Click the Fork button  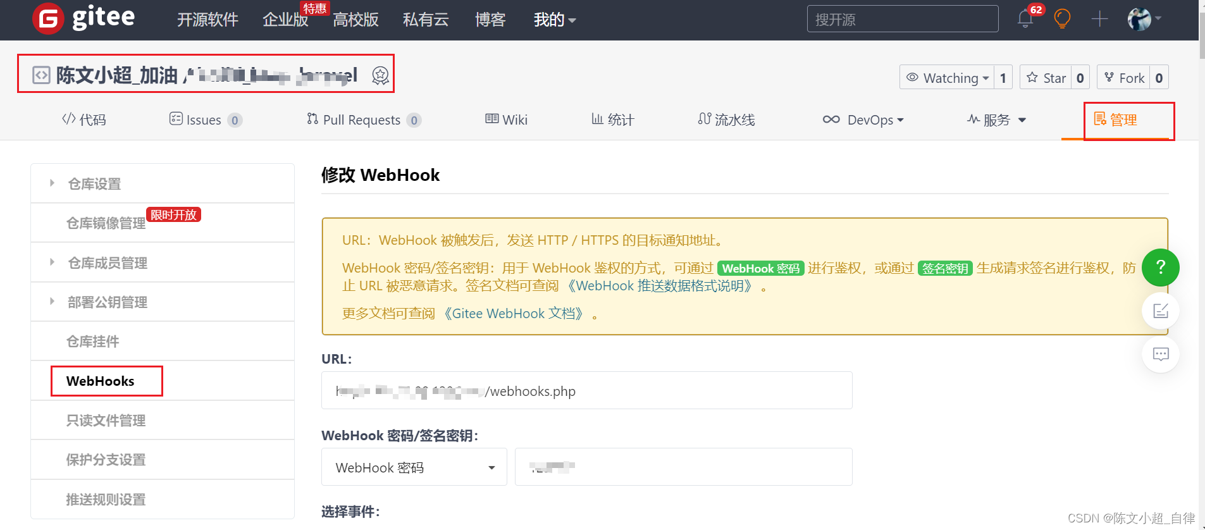tap(1123, 78)
